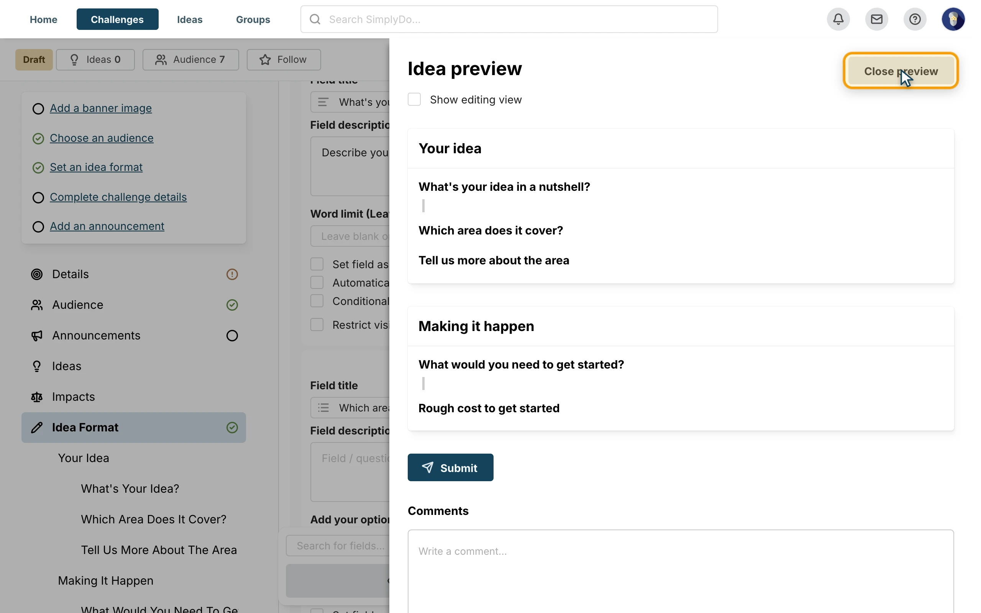Open the Add a banner image link
This screenshot has width=981, height=613.
(101, 108)
